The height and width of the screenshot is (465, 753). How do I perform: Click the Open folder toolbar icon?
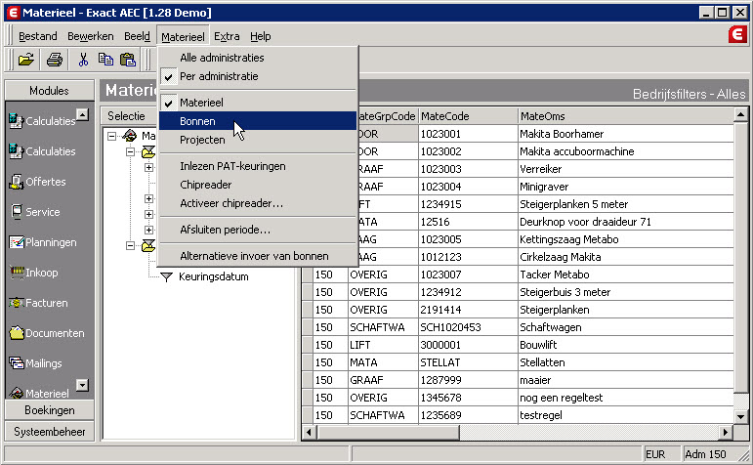26,60
